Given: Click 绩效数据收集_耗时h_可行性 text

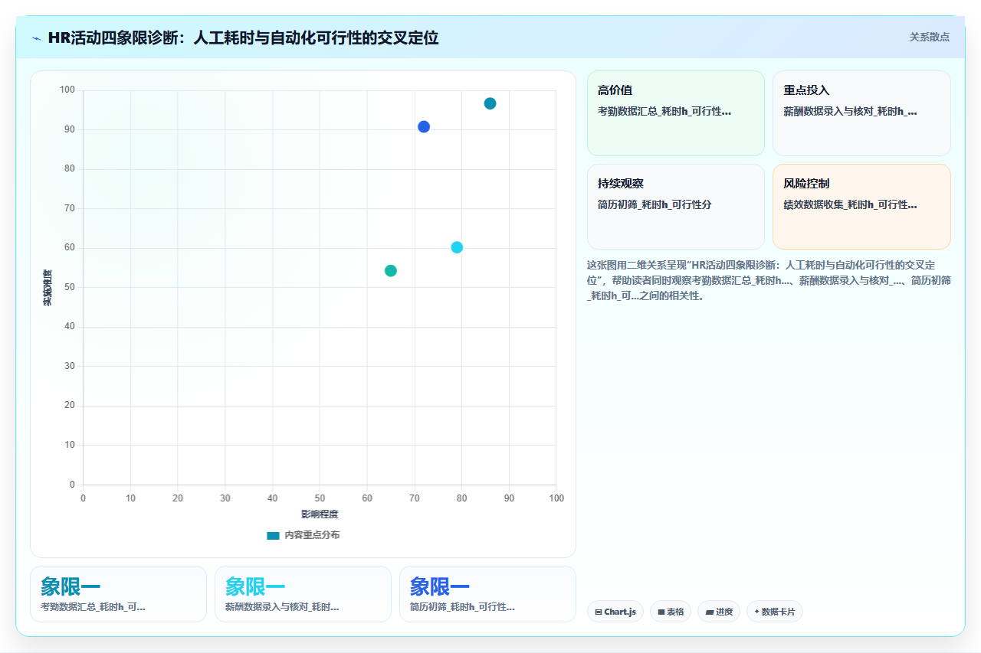Looking at the screenshot, I should pyautogui.click(x=850, y=204).
